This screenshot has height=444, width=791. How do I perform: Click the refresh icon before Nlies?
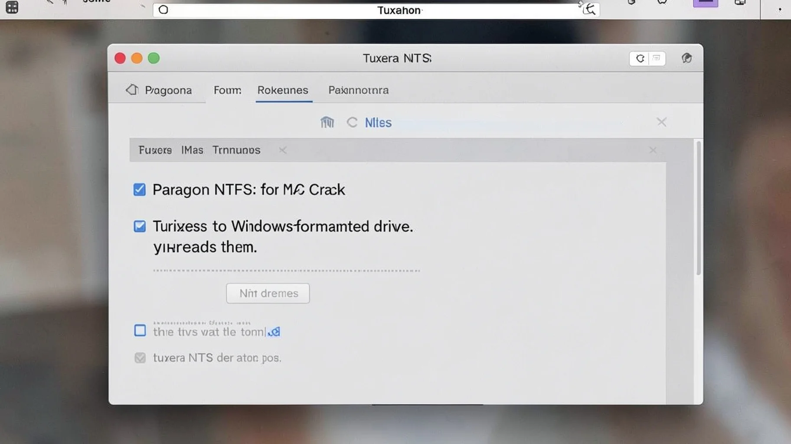352,123
